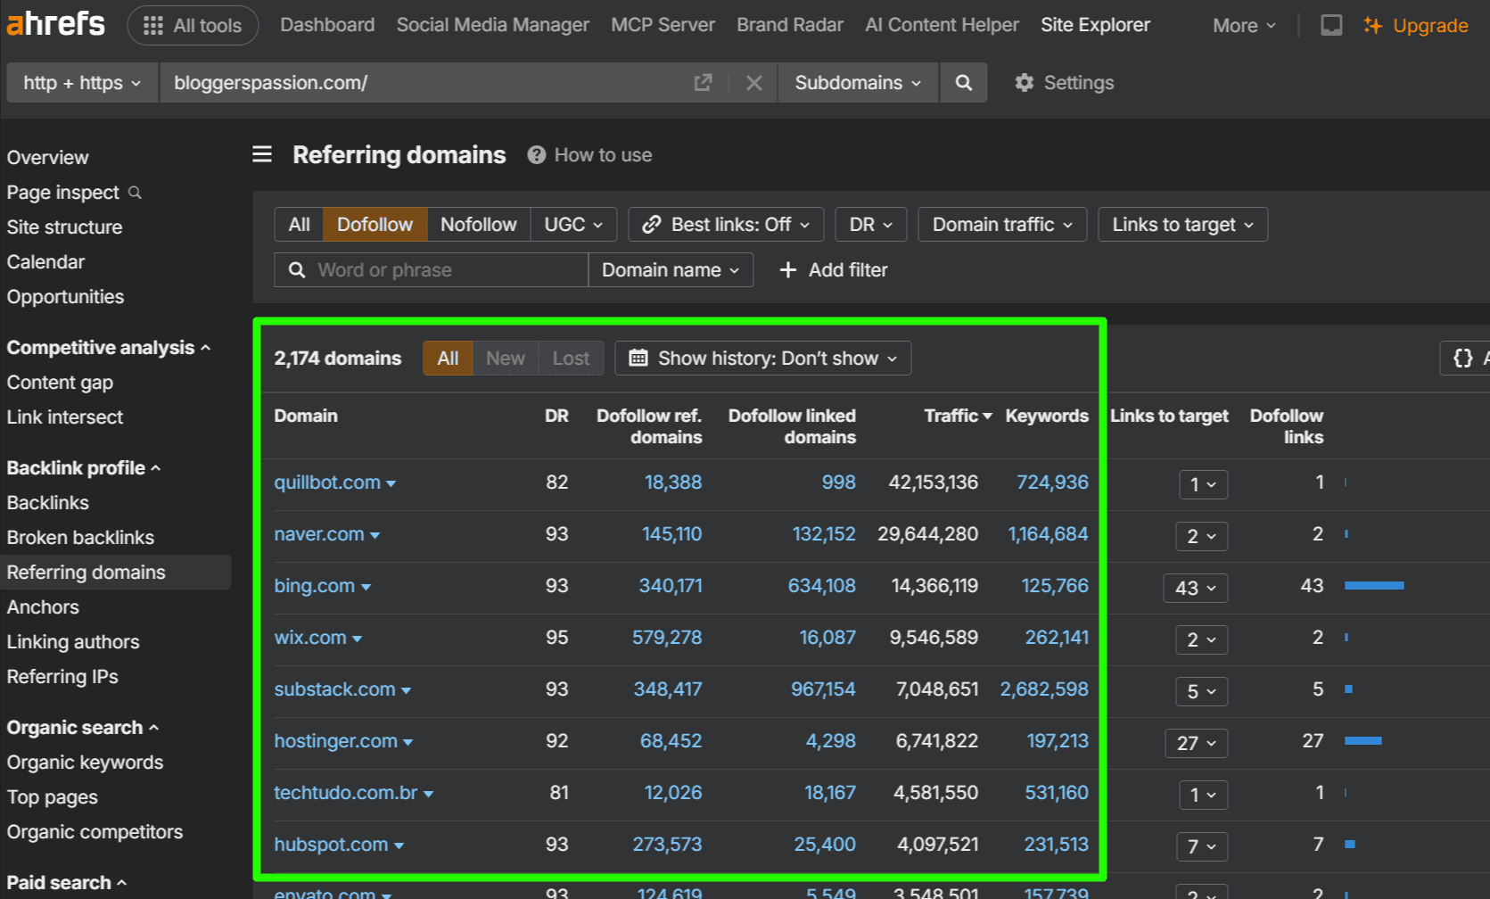Click the How to use help icon
Screen dimensions: 1490x899
(x=536, y=154)
